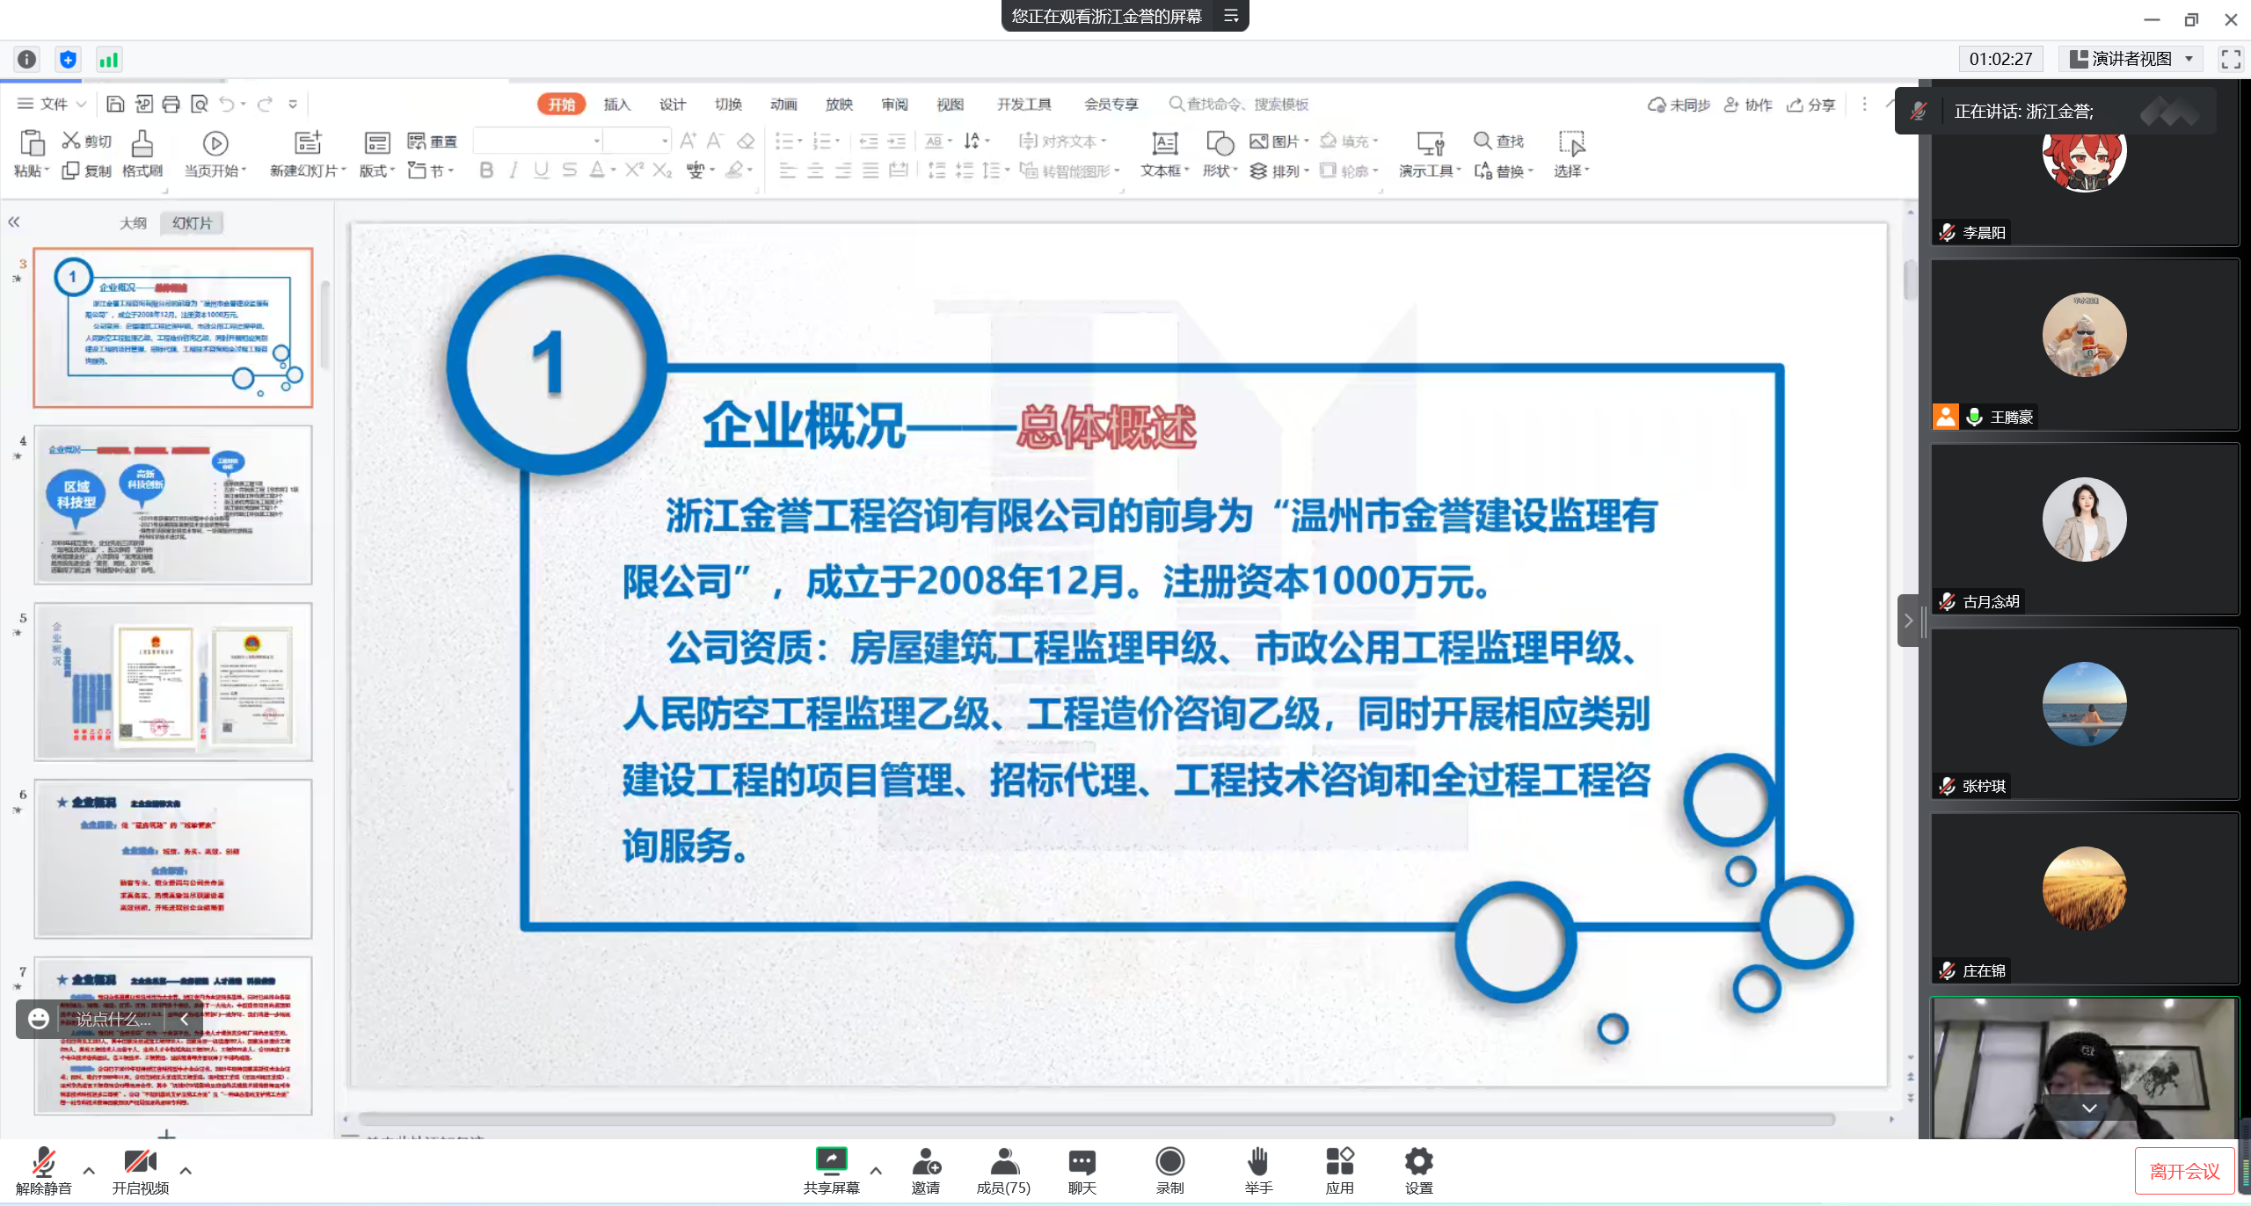Click the Record (录制) meeting icon
Screen dimensions: 2251x1206
point(1169,1171)
